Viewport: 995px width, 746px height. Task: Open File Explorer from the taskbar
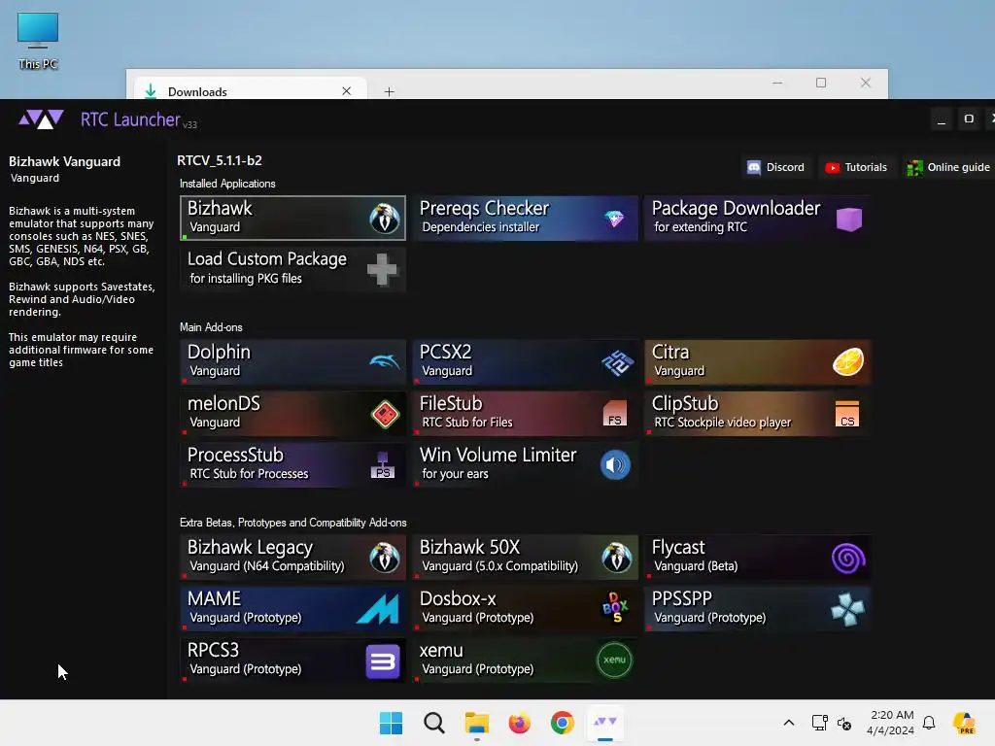click(476, 723)
